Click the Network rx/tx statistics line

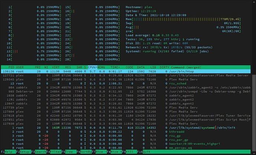(169, 47)
